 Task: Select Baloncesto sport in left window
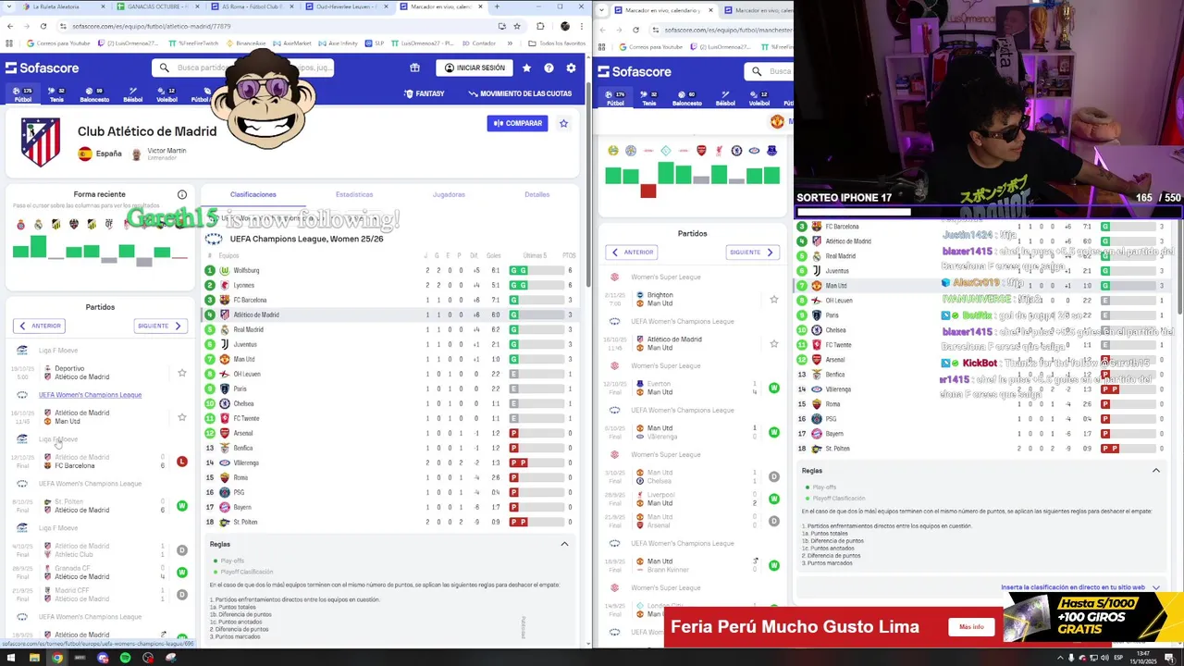(94, 95)
